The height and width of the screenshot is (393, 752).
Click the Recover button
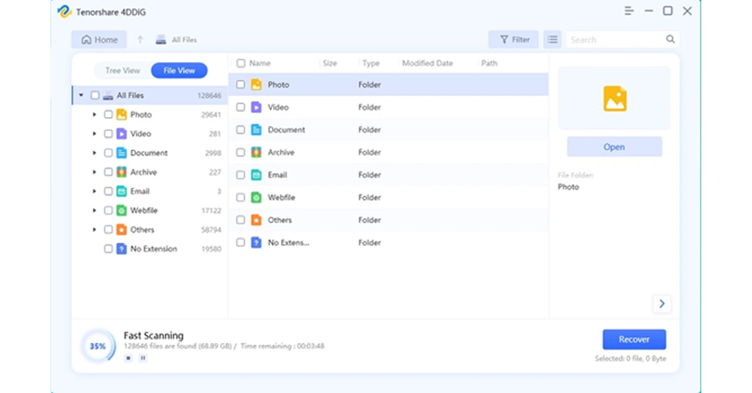(634, 339)
